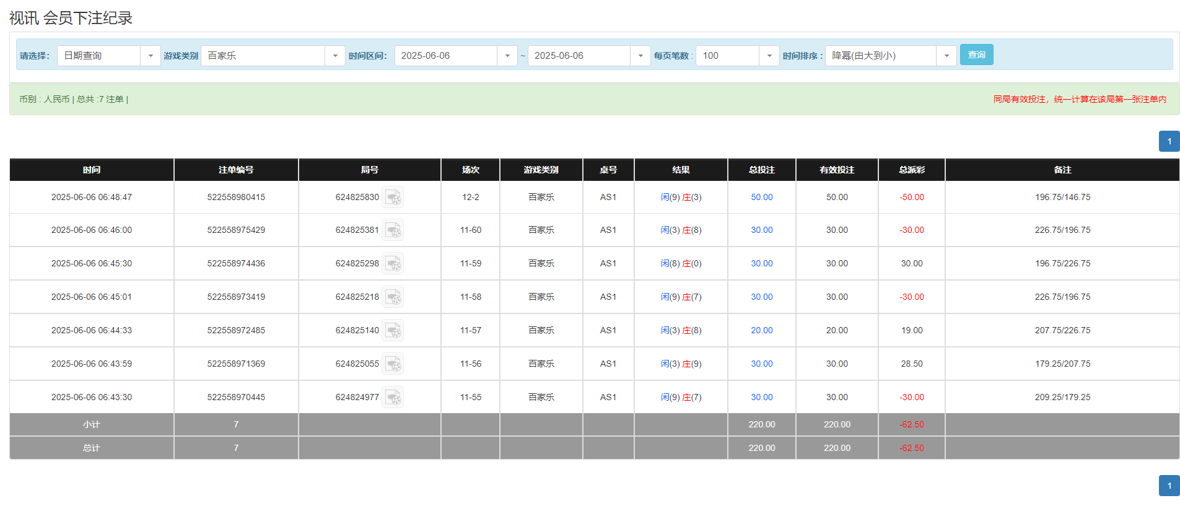The image size is (1180, 511).
Task: Select page 1 in bottom pagination
Action: point(1169,486)
